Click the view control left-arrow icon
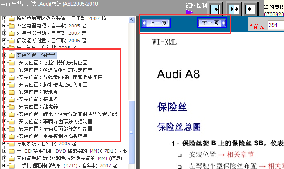Screen dimensions: 284x169 coord(250,9)
